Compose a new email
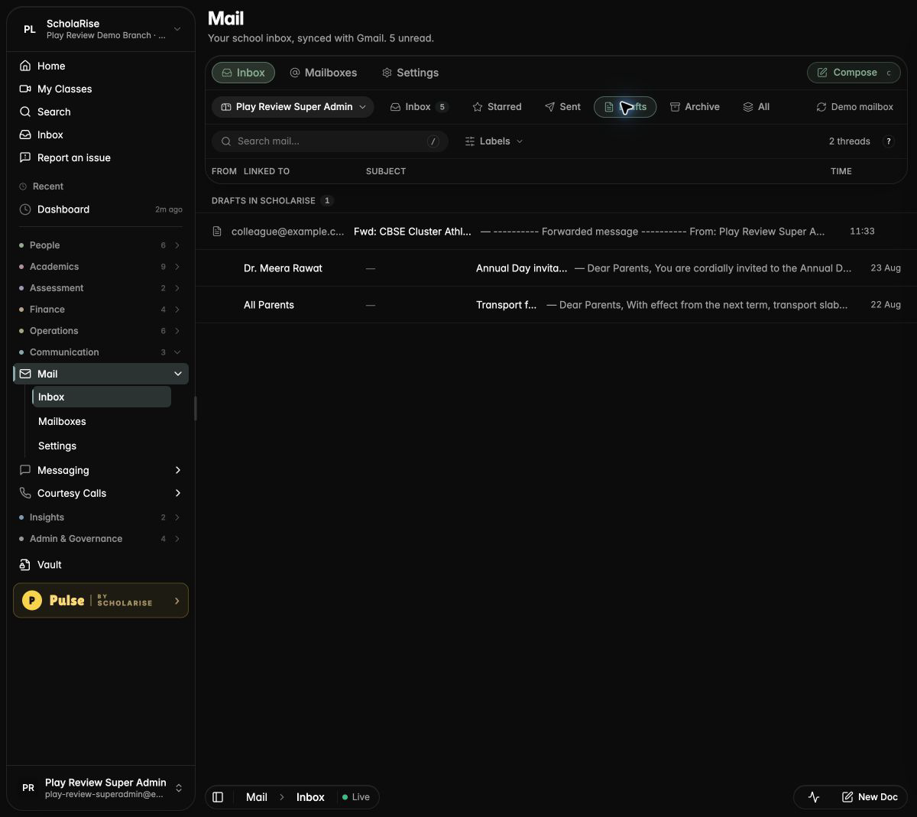This screenshot has width=917, height=817. coord(854,73)
